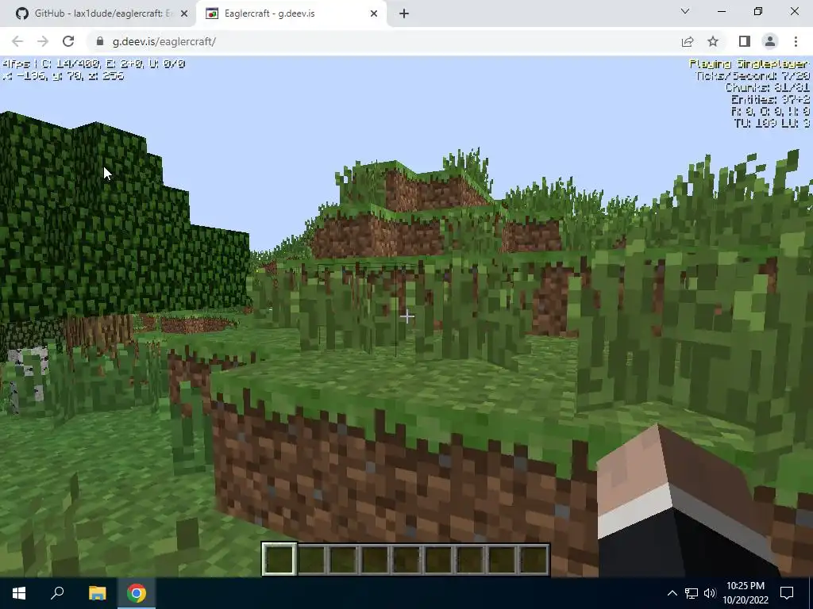
Task: Select the Eaglercraft - g.deev.is tab
Action: pos(291,13)
